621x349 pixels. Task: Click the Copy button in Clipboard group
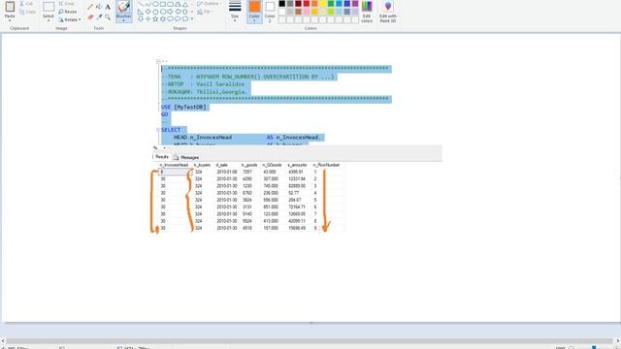pos(27,12)
